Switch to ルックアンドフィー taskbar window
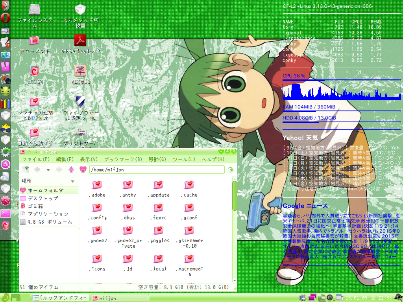403x302 pixels. pyautogui.click(x=61, y=298)
